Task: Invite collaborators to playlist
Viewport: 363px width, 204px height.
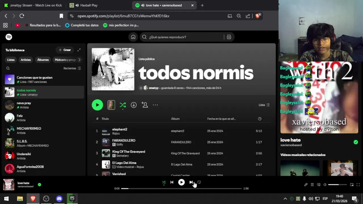Action: pyautogui.click(x=145, y=105)
